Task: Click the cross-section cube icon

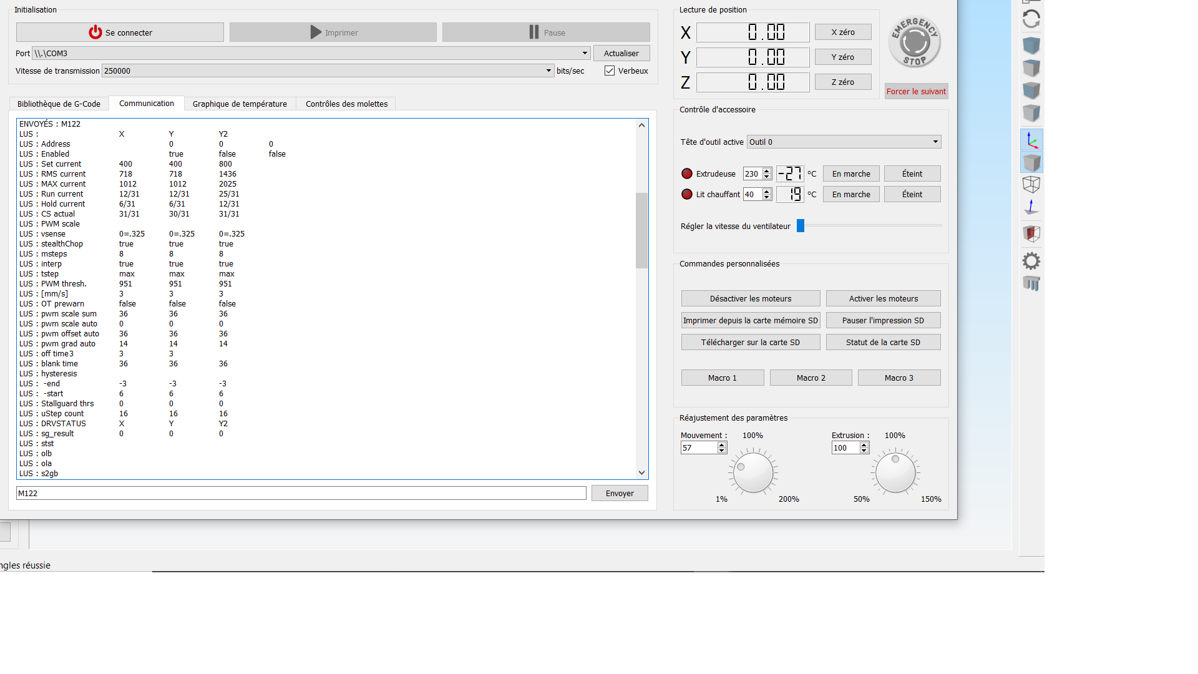Action: (x=1031, y=234)
